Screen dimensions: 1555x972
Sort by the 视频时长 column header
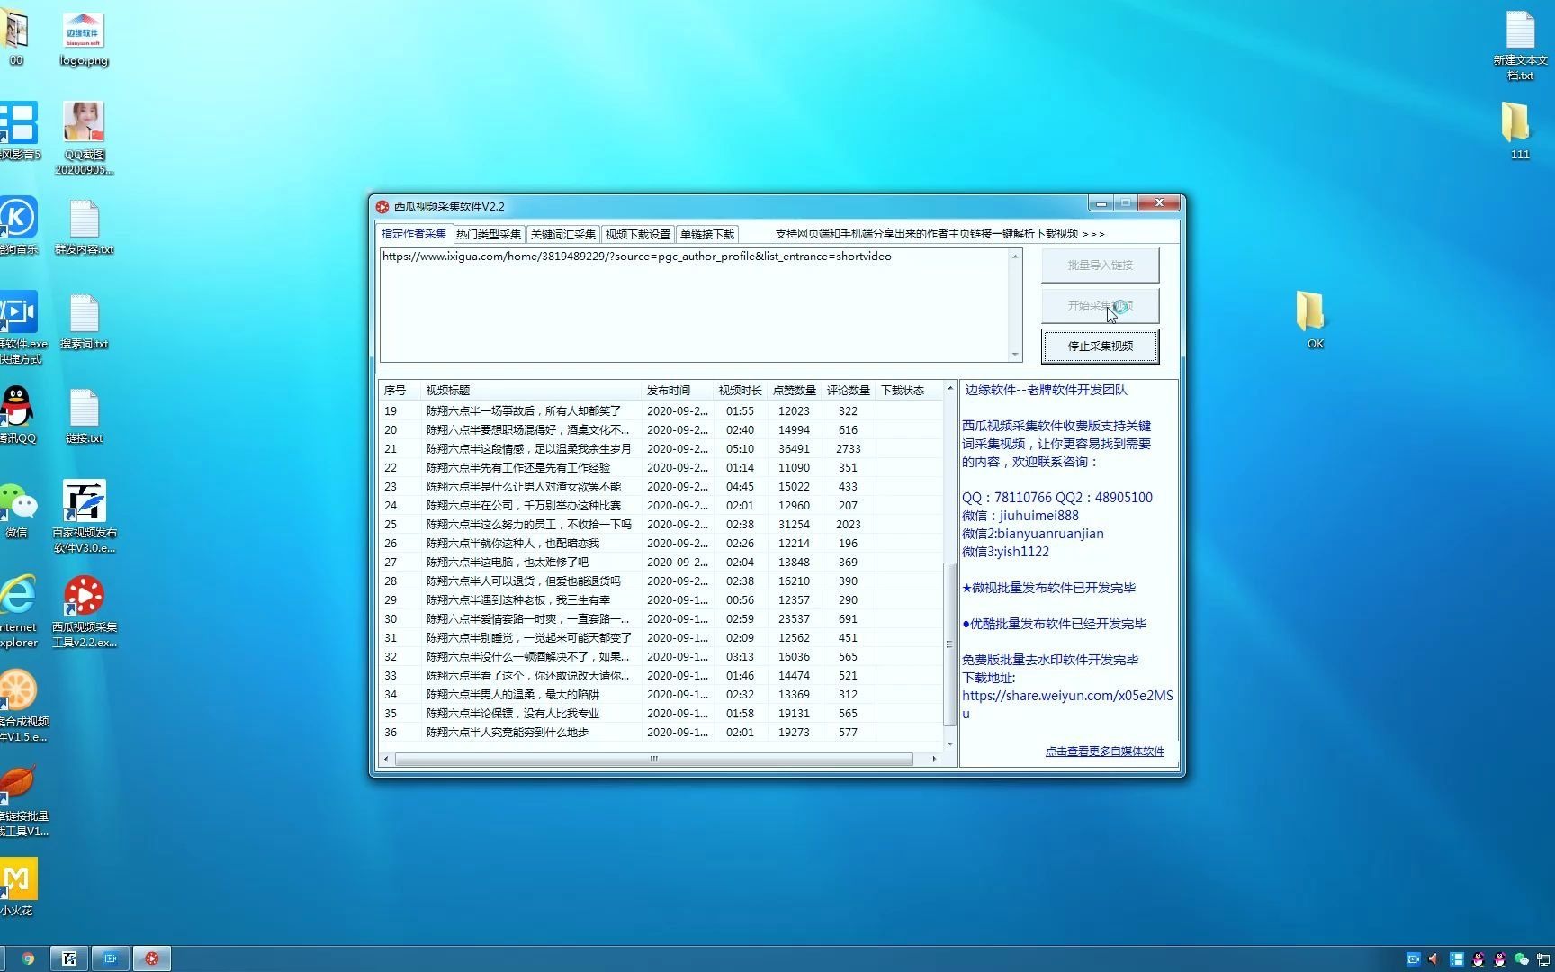coord(740,391)
